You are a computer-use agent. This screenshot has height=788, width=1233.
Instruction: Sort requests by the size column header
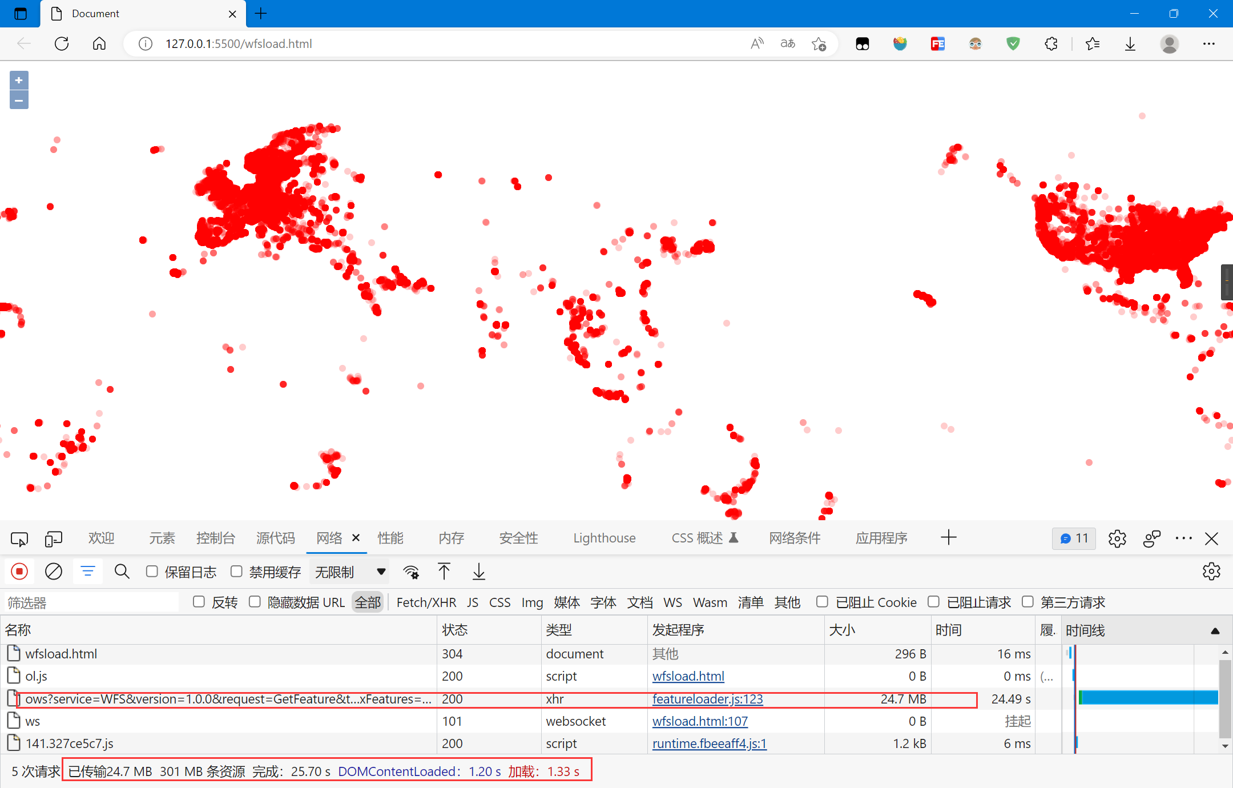[x=877, y=630]
